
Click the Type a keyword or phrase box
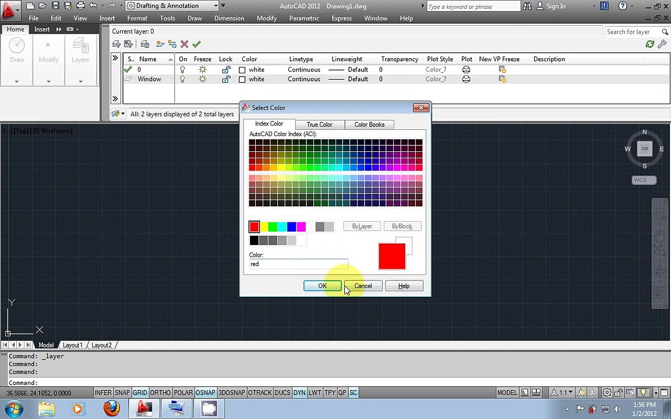click(474, 6)
